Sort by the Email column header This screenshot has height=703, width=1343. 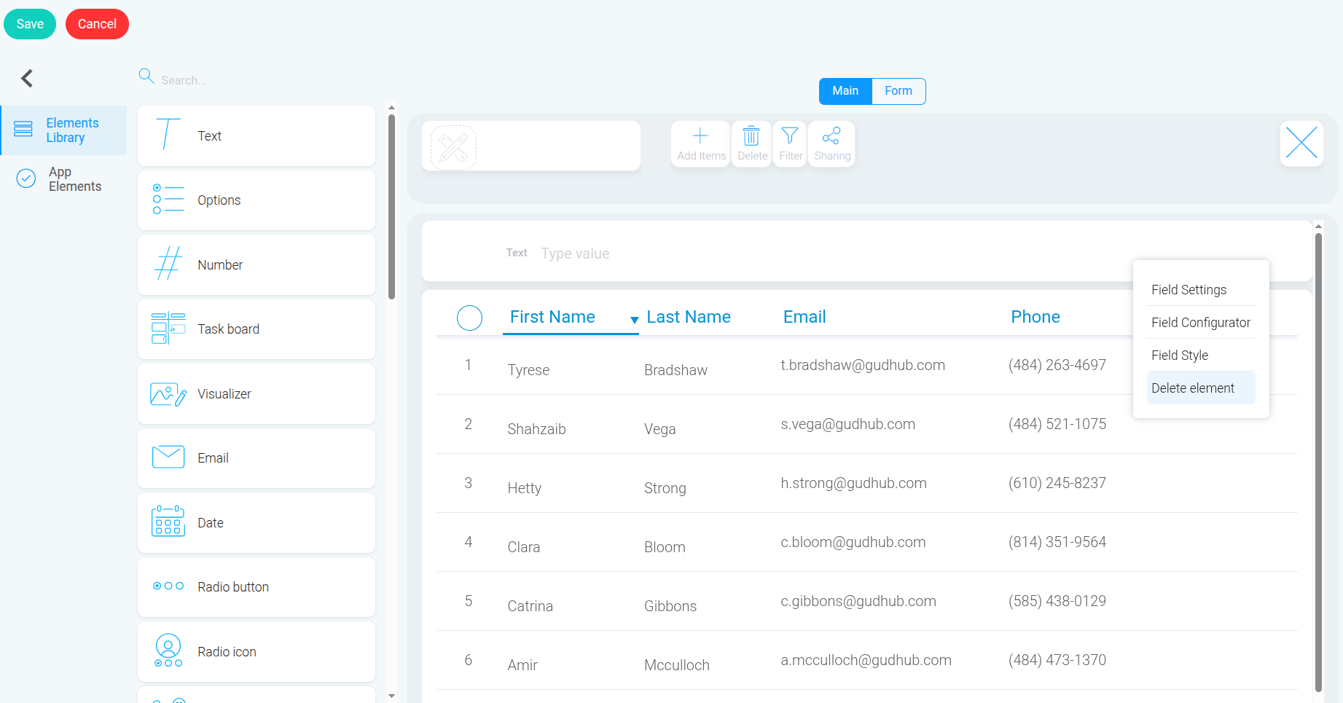[x=804, y=317]
